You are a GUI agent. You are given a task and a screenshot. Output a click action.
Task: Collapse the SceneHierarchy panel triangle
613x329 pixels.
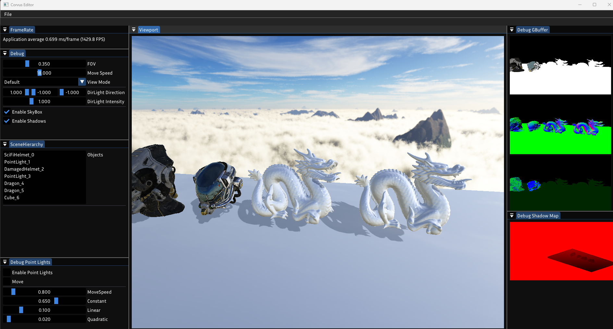[5, 144]
